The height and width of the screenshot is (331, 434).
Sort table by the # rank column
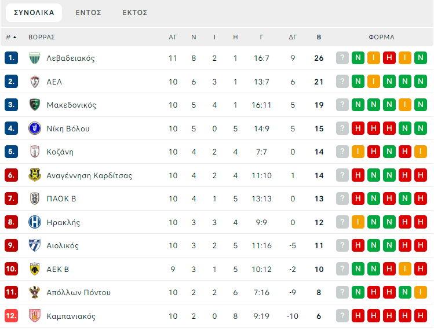tap(10, 37)
